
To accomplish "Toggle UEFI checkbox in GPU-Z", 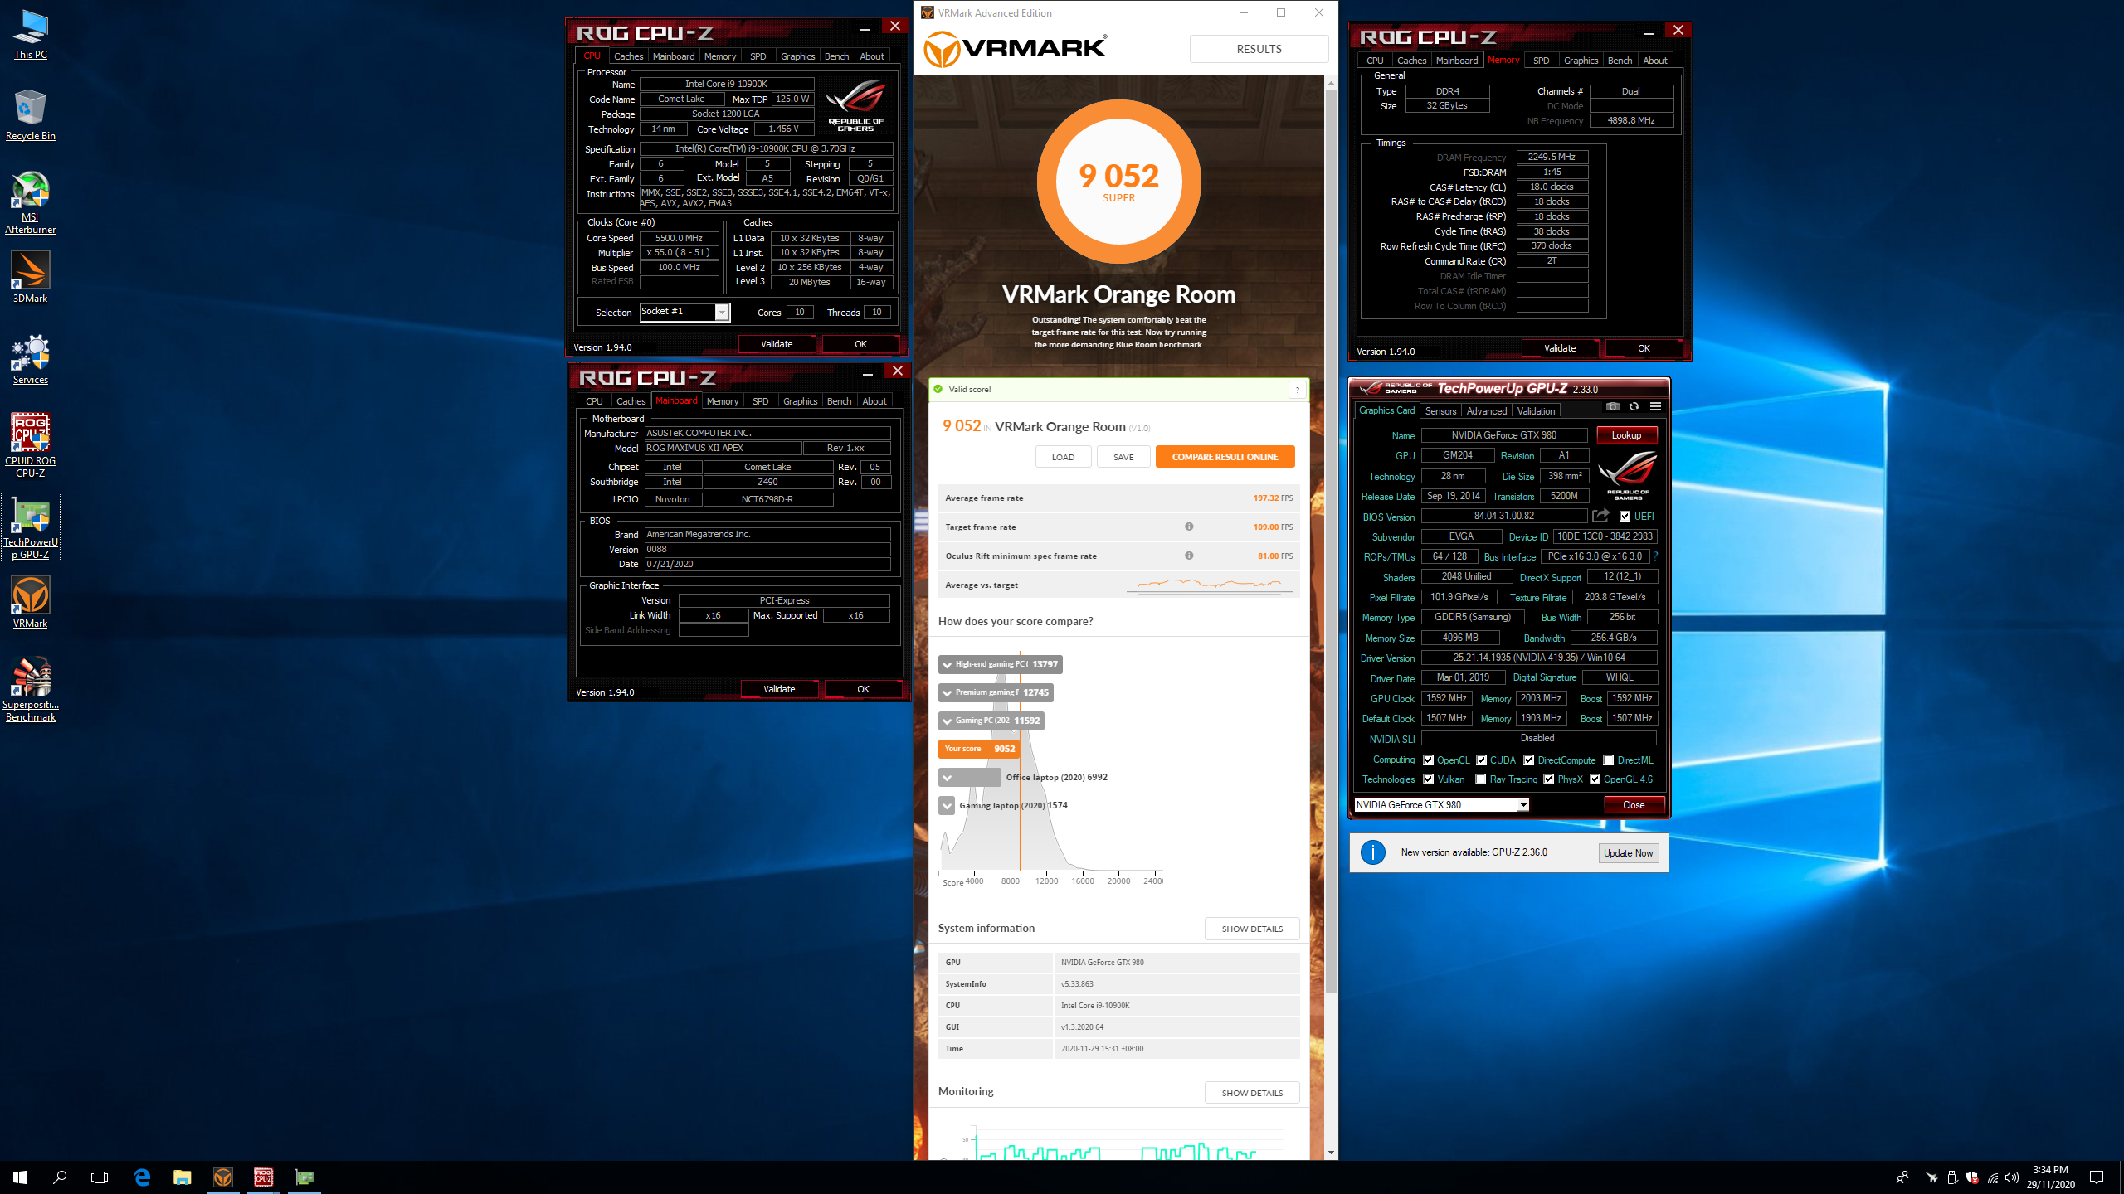I will coord(1625,517).
